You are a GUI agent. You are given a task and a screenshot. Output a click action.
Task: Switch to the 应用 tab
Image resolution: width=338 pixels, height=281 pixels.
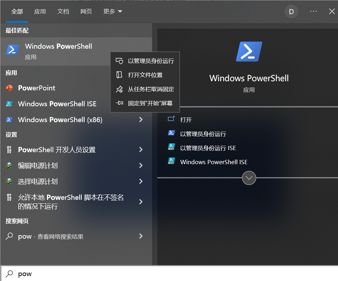click(x=40, y=12)
